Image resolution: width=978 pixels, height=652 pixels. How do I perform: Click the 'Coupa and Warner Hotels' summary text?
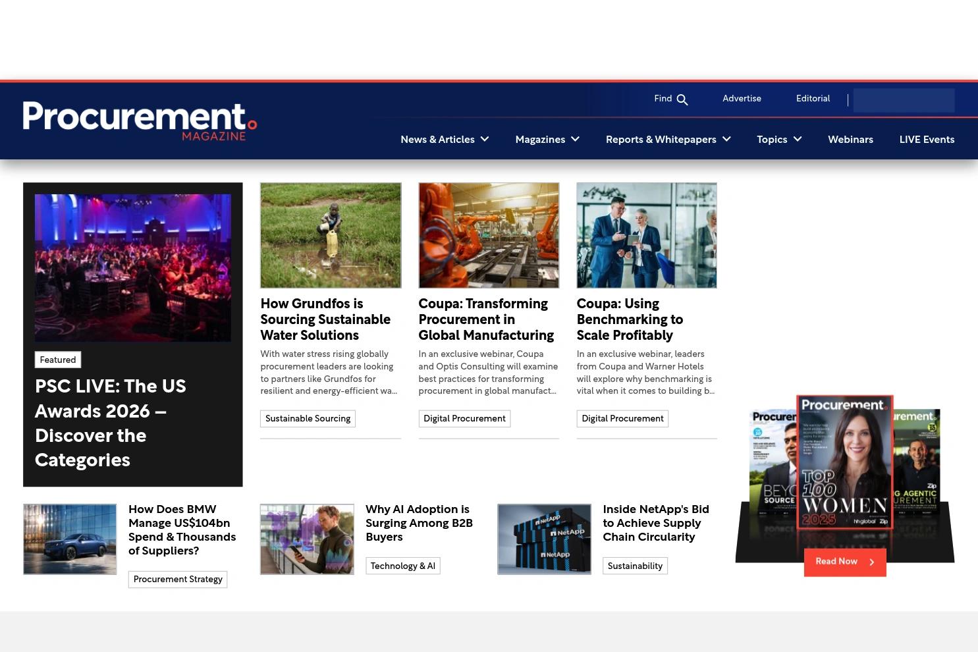[x=645, y=372]
